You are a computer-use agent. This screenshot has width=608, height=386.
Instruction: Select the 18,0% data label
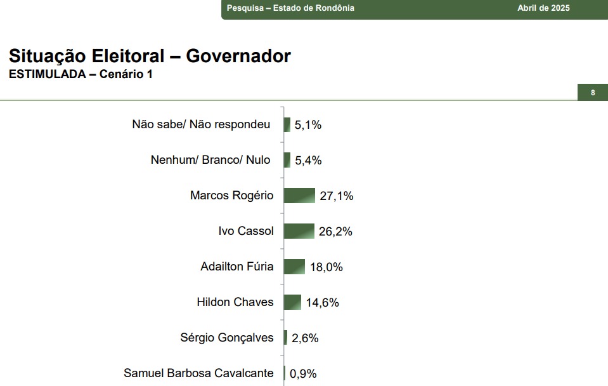[x=326, y=267]
